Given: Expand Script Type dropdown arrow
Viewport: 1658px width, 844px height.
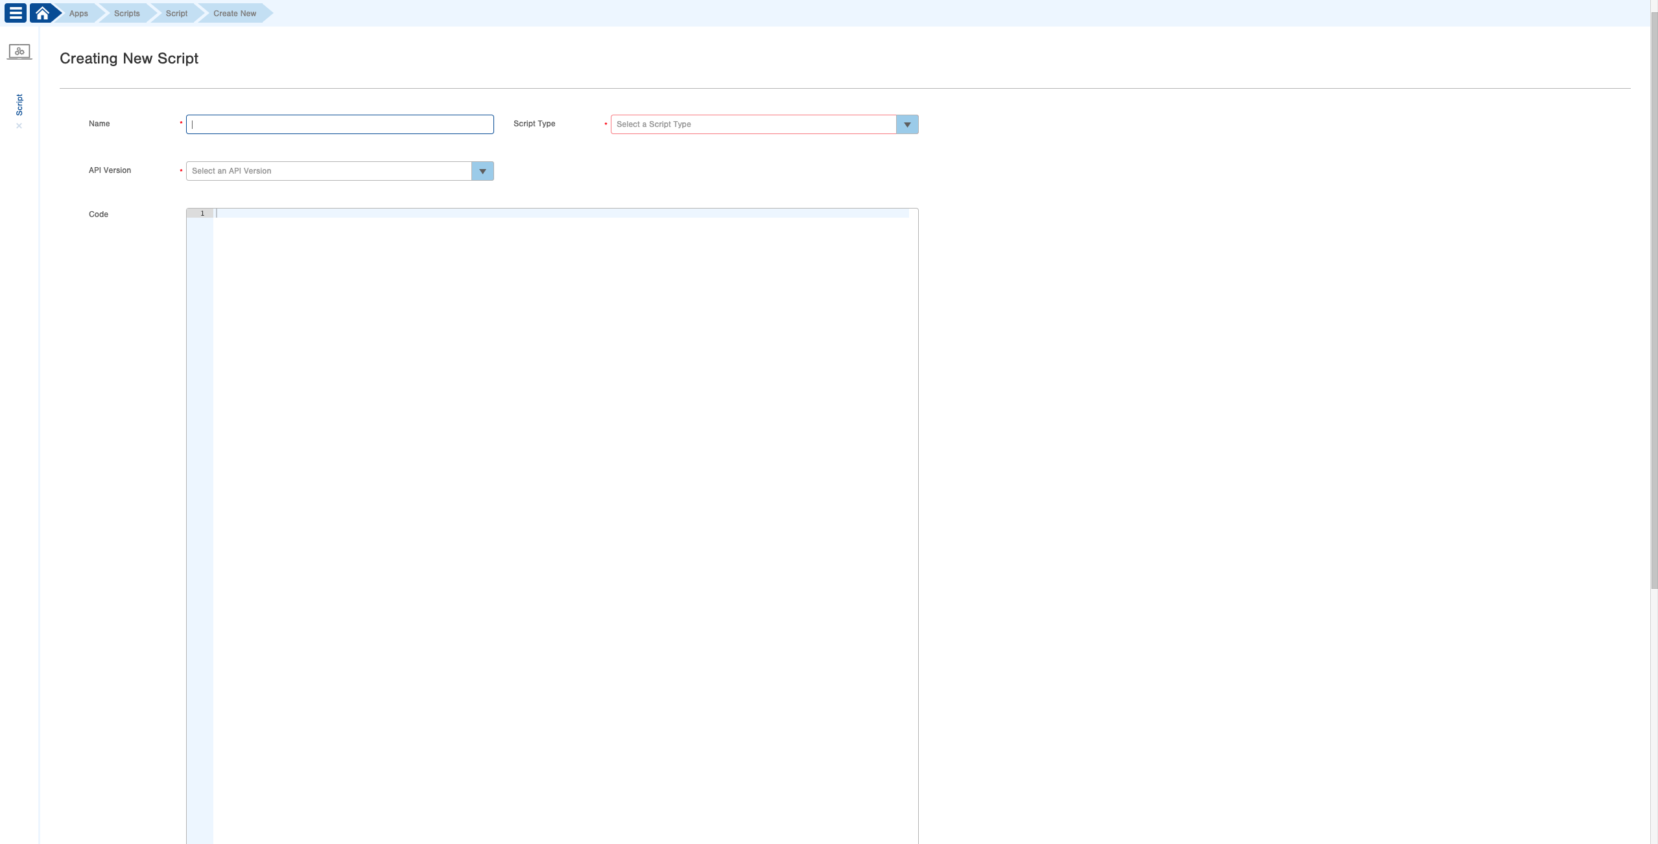Looking at the screenshot, I should tap(907, 124).
